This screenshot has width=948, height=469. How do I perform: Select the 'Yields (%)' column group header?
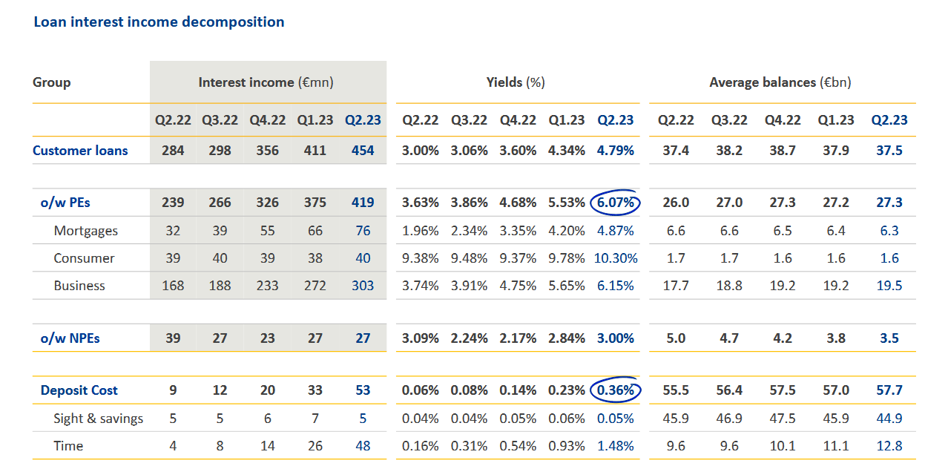click(516, 82)
